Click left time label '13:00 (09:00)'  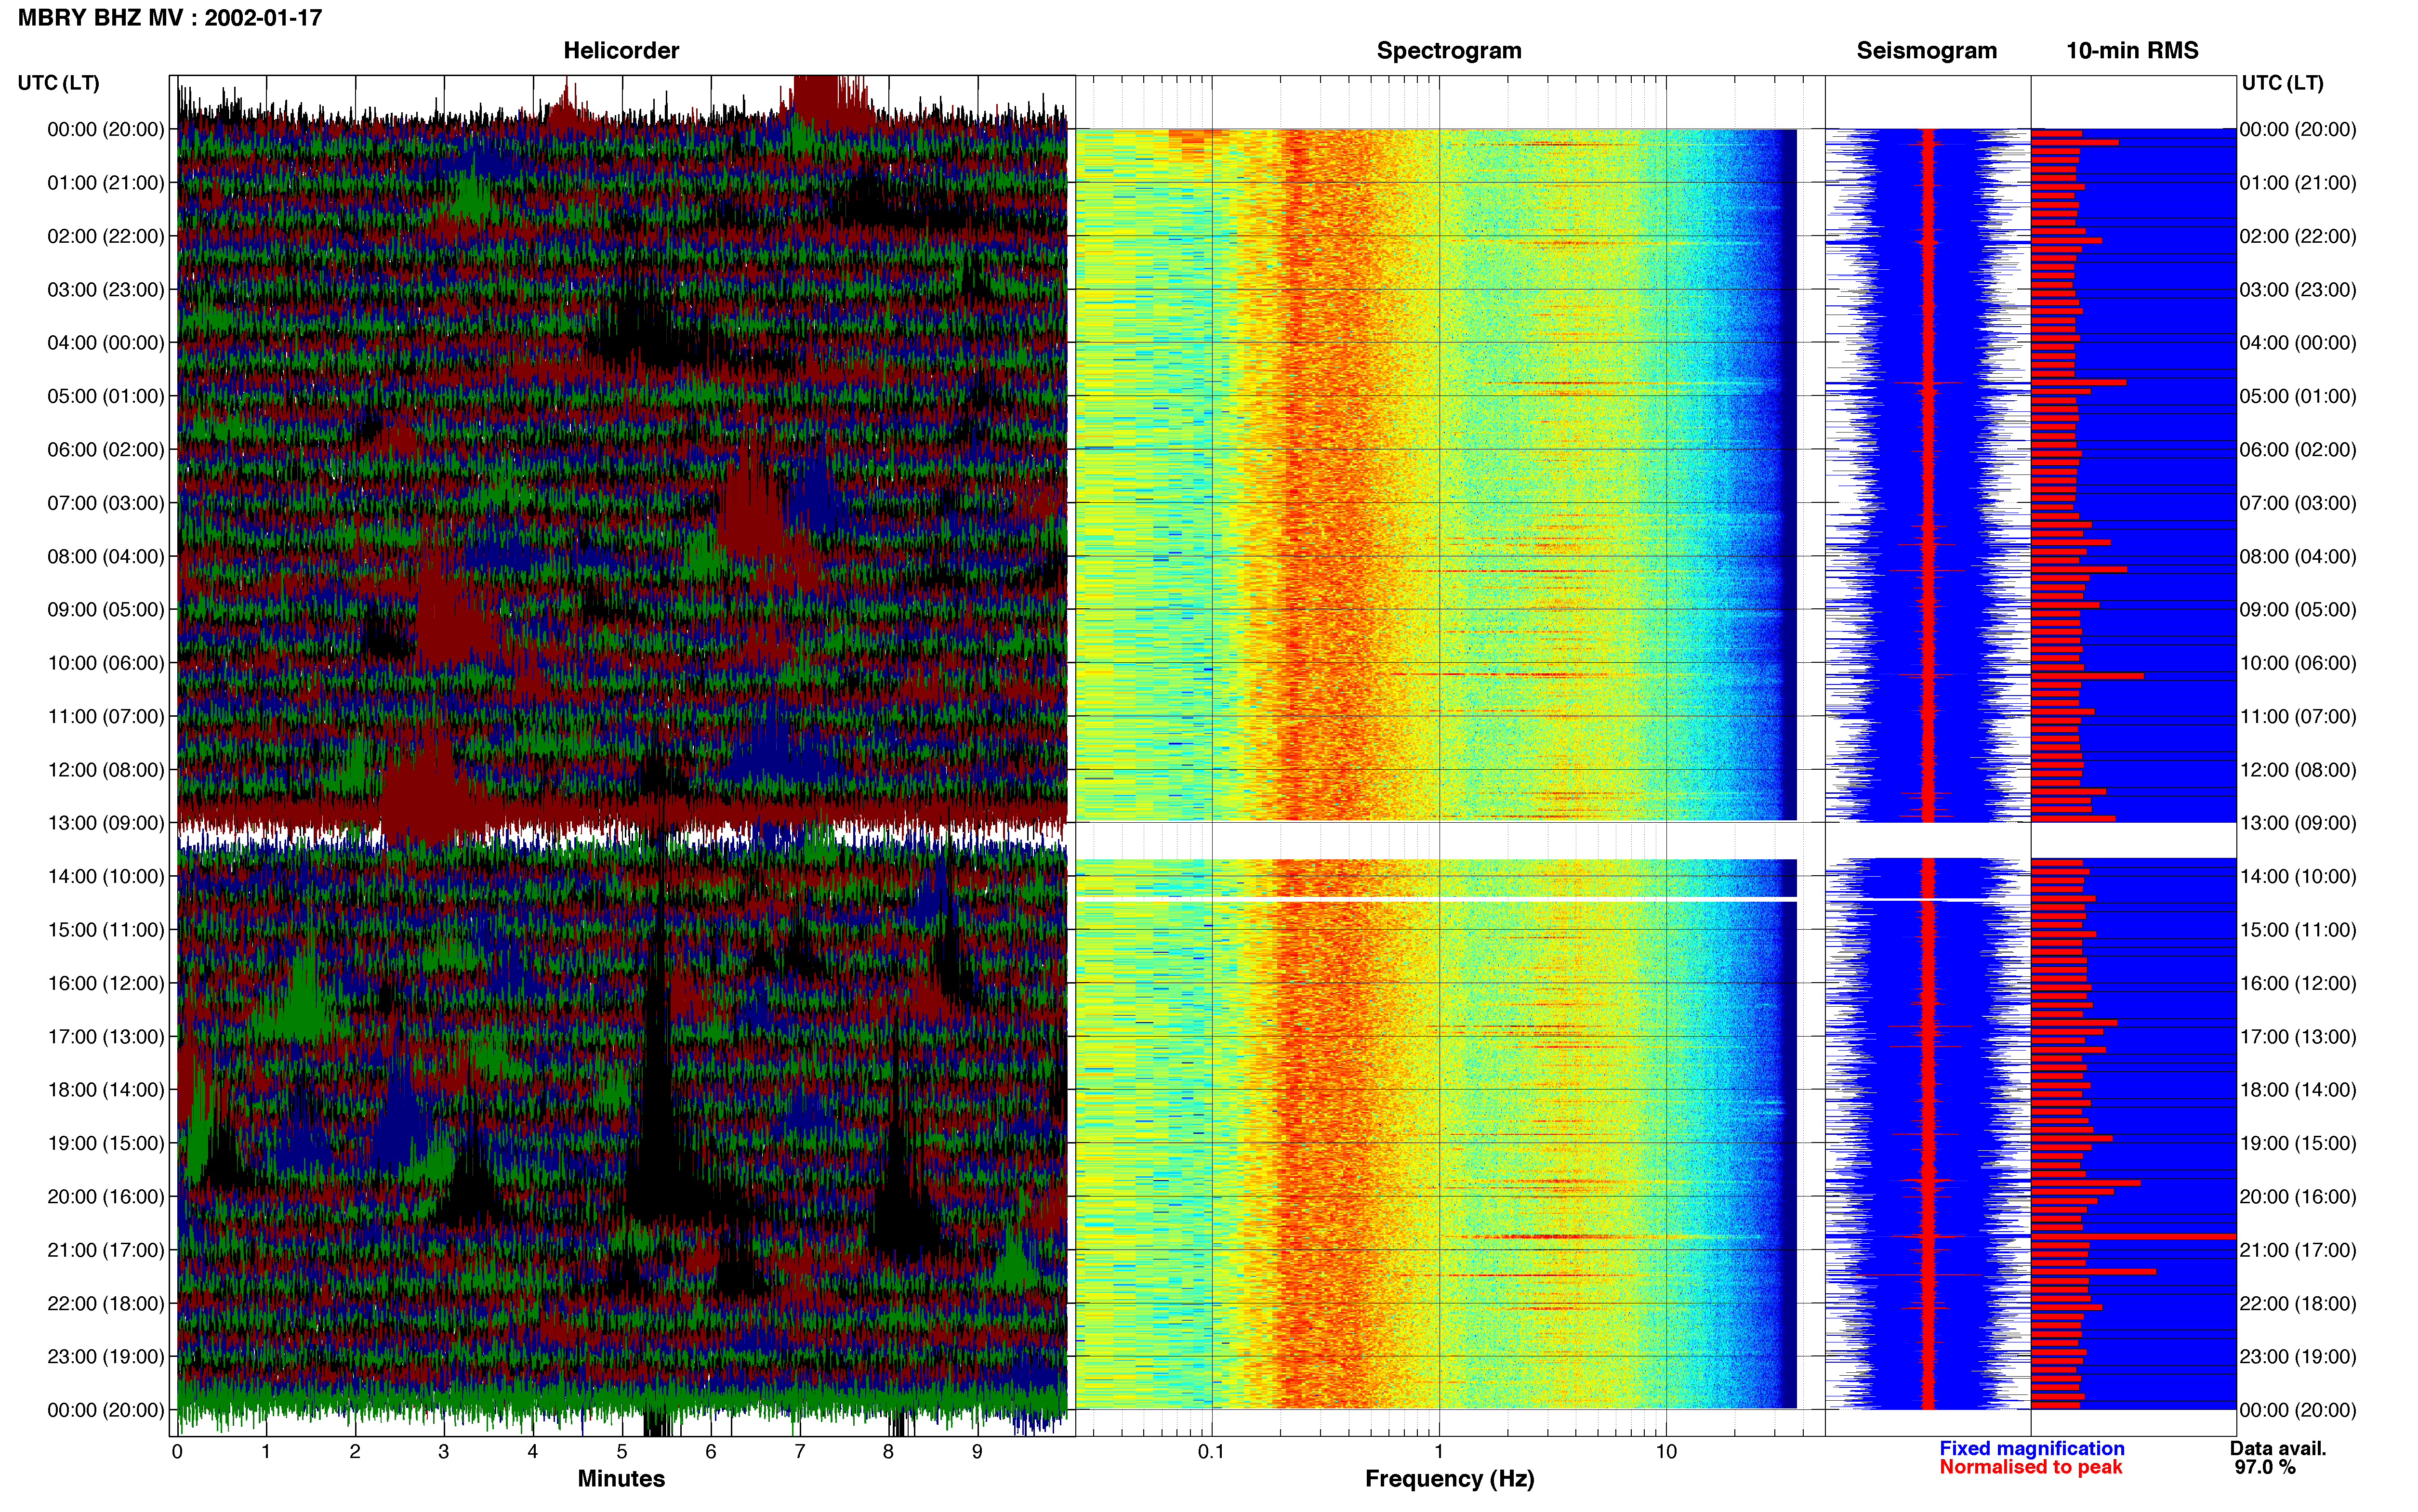point(106,823)
